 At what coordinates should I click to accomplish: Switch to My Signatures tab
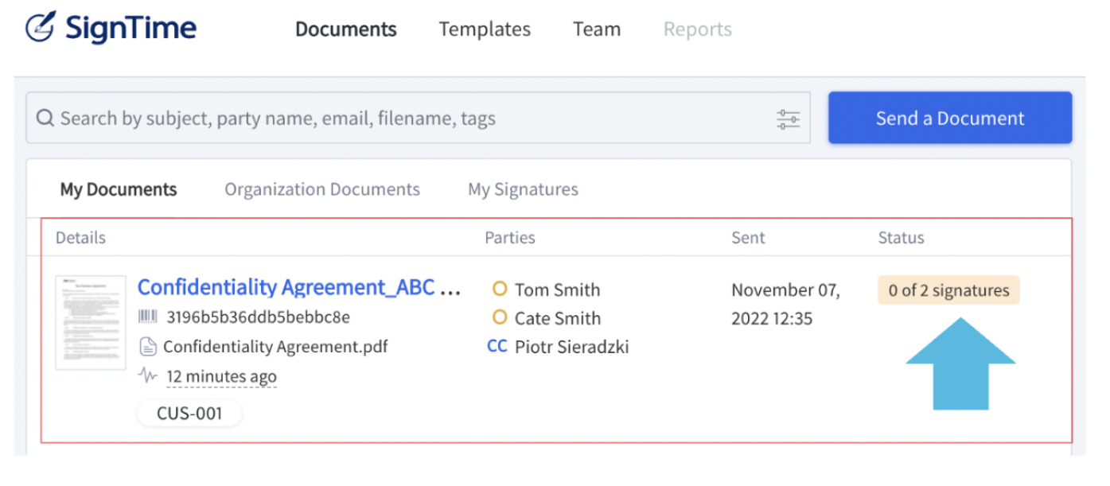pyautogui.click(x=523, y=189)
